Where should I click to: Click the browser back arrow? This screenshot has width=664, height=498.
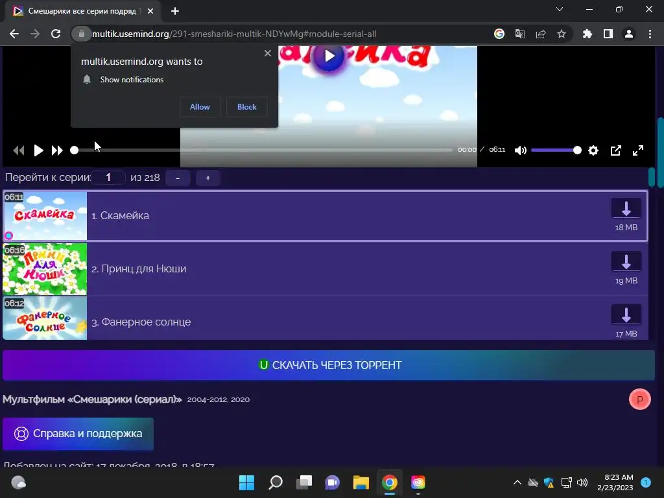[14, 34]
